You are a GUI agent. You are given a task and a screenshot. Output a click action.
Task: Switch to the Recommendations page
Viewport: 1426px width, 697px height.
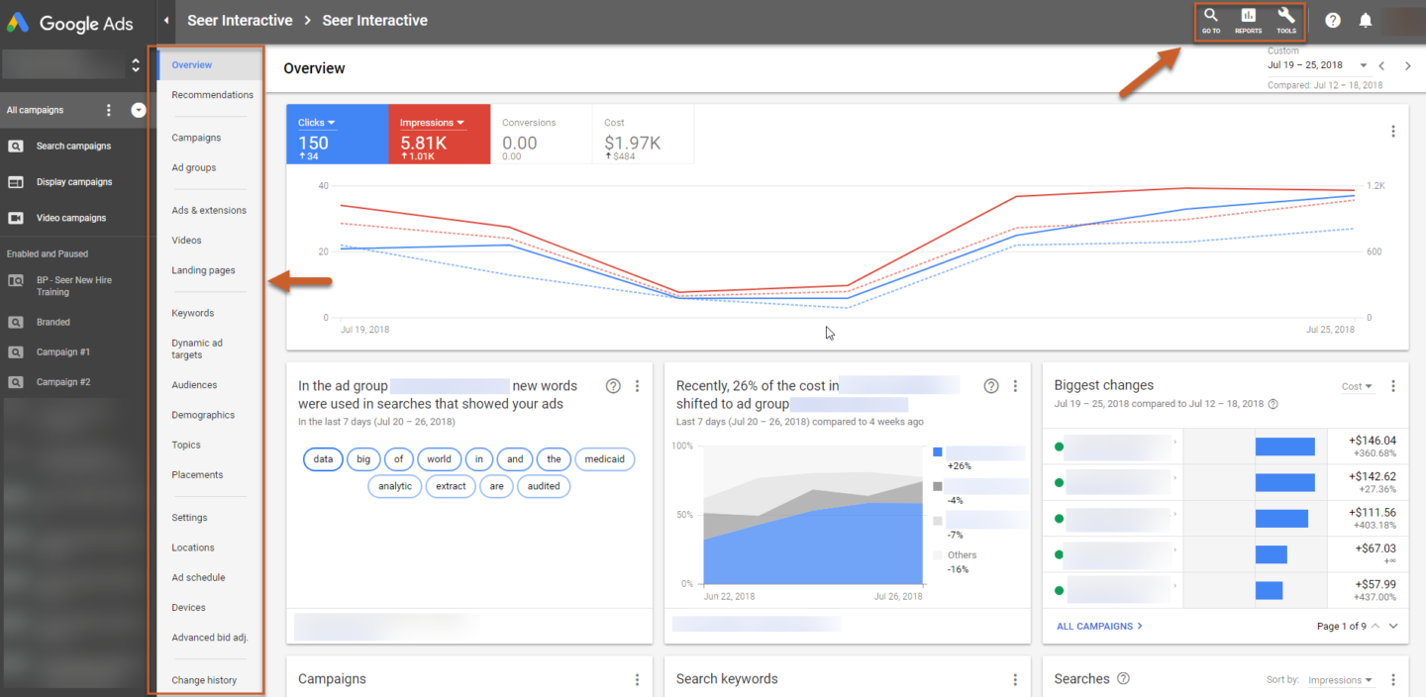click(x=213, y=94)
